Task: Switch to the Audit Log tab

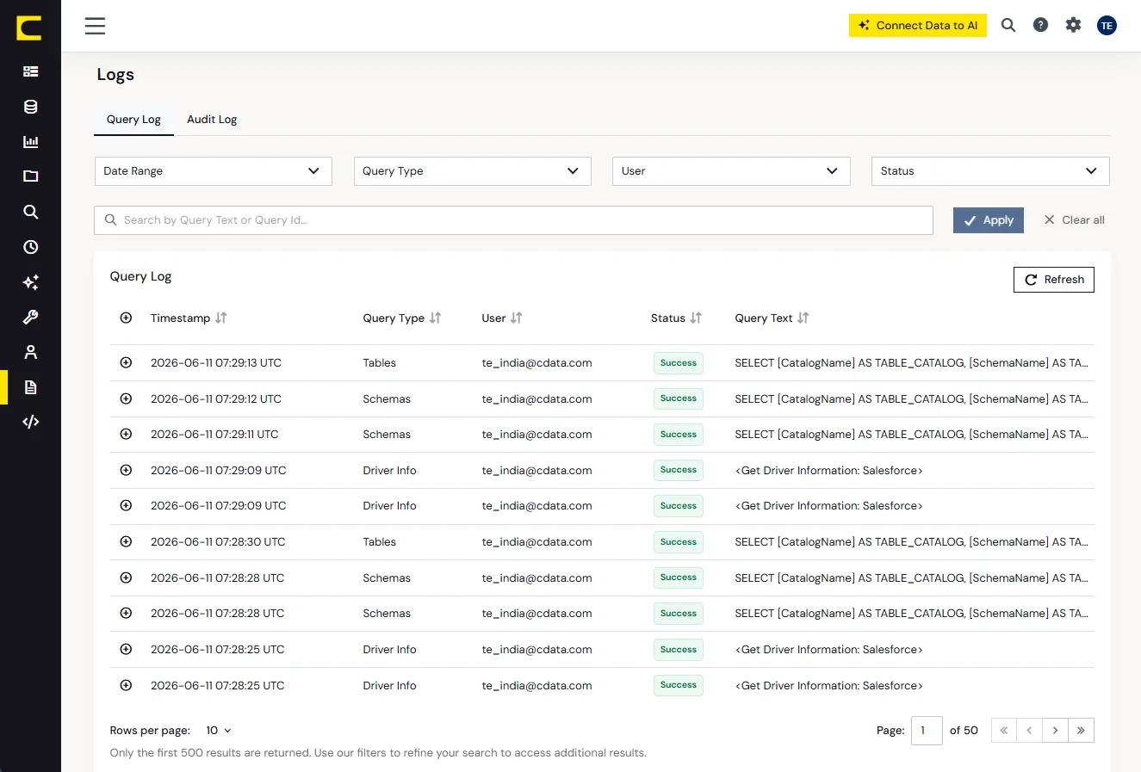Action: point(212,119)
